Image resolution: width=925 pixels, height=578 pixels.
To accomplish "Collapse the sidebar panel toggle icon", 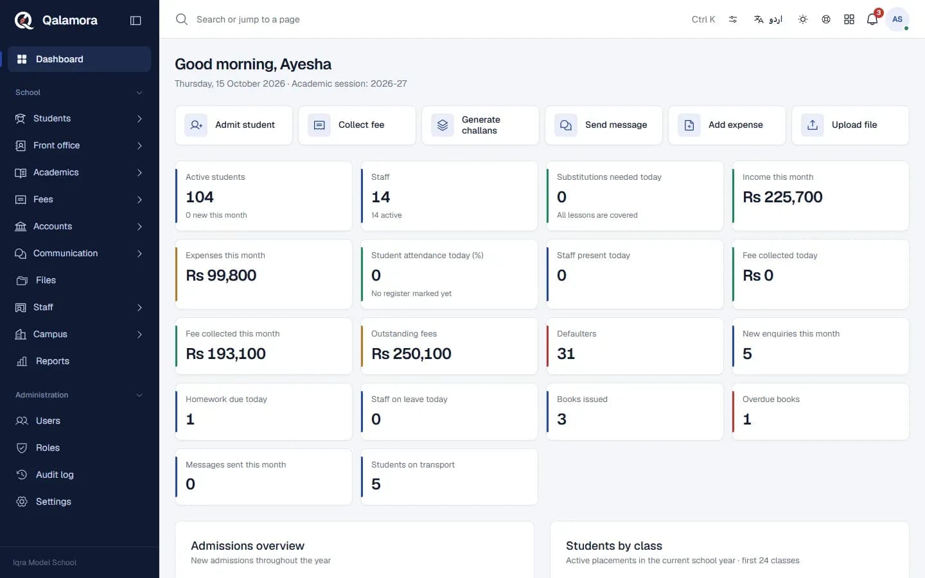I will (x=136, y=21).
